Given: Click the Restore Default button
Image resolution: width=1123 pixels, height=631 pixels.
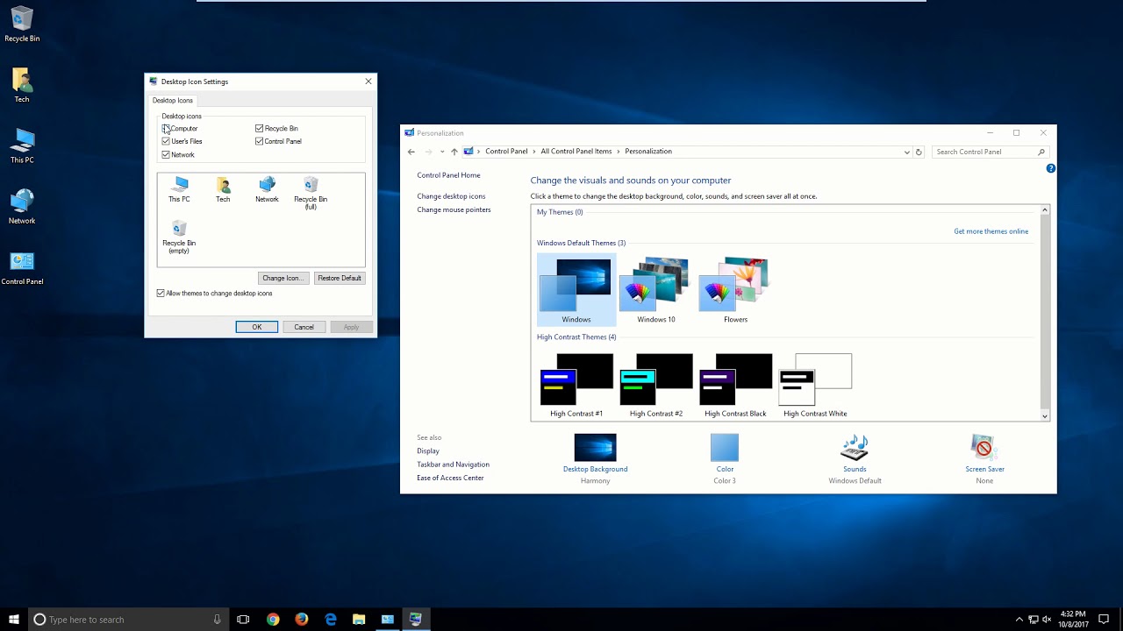Looking at the screenshot, I should tap(339, 277).
